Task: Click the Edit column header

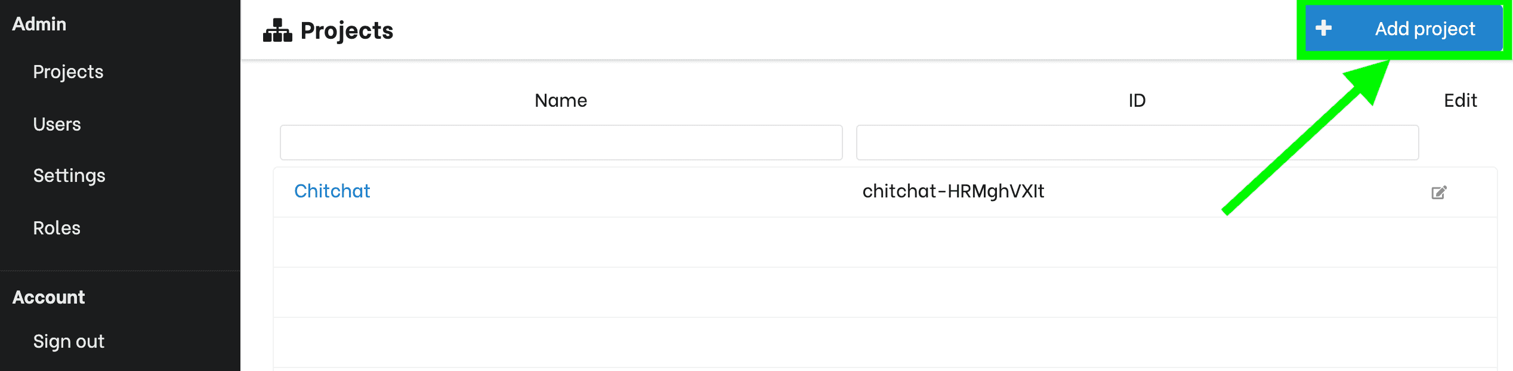Action: tap(1460, 100)
